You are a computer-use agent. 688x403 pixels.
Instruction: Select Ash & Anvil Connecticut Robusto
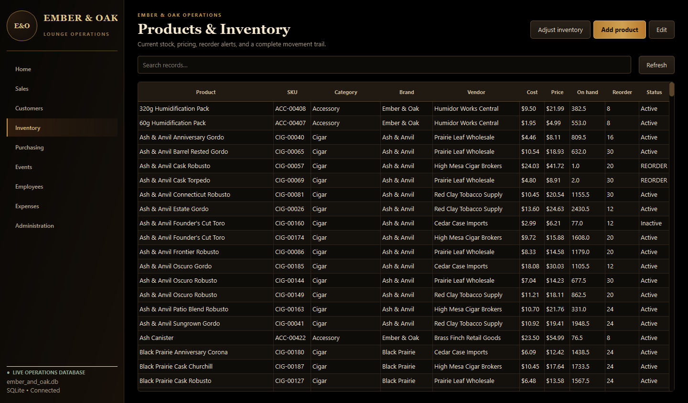click(x=404, y=195)
